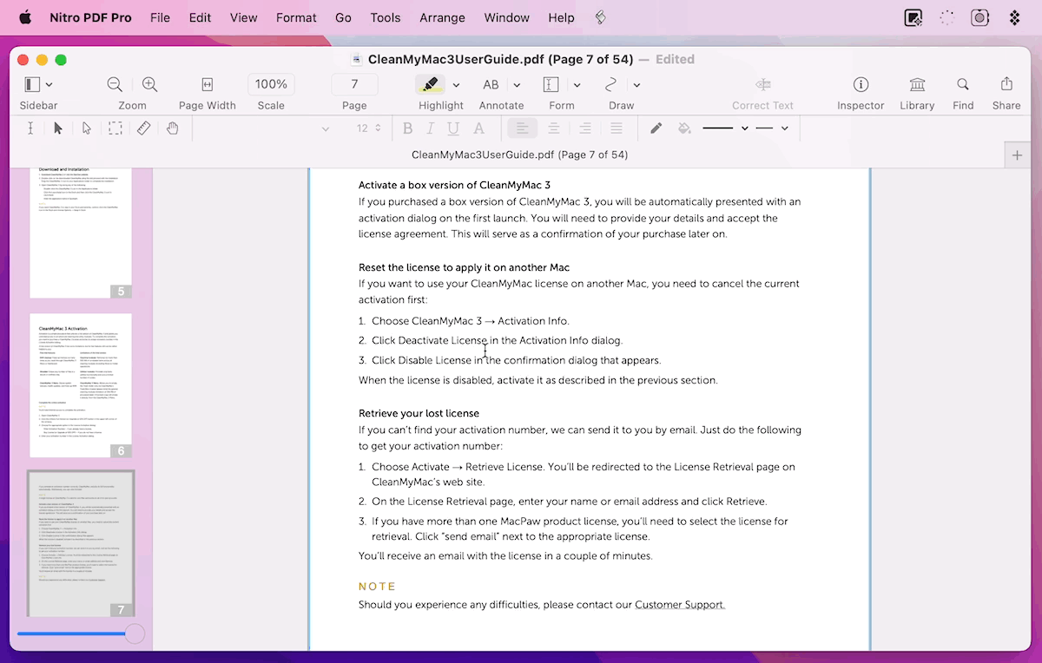Click the paint bucket fill icon
Image resolution: width=1042 pixels, height=663 pixels.
pos(684,128)
